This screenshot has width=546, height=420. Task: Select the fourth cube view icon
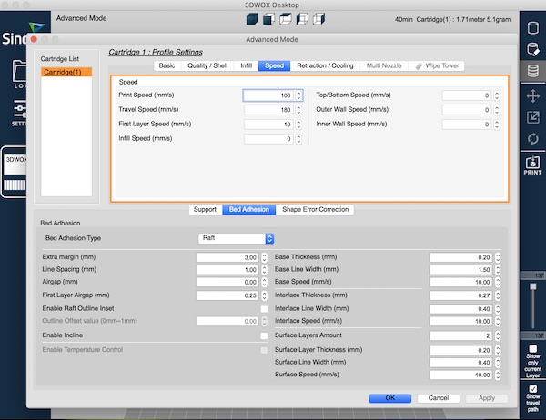[x=302, y=19]
